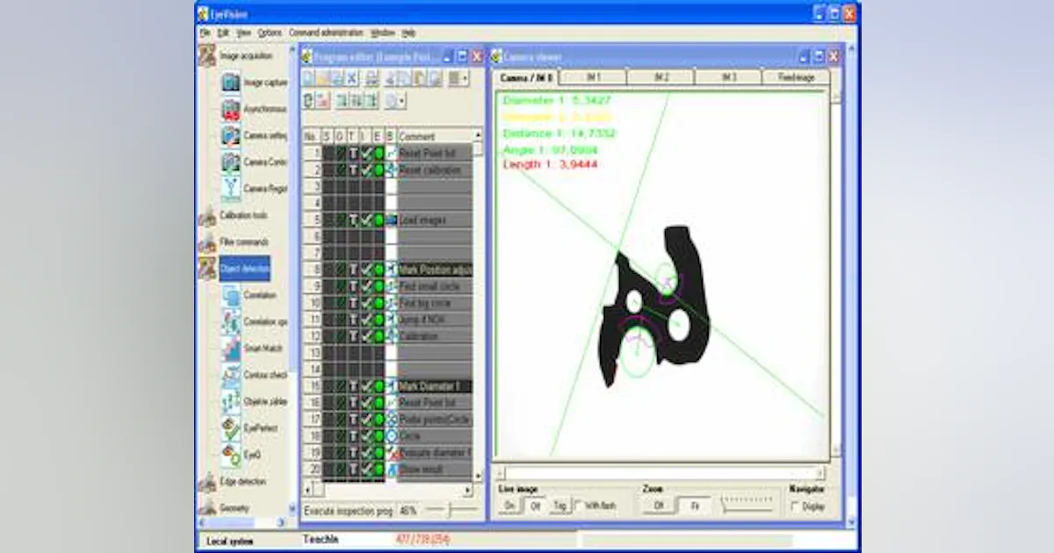Enable the Navigator Display checkbox
This screenshot has width=1054, height=553.
796,506
